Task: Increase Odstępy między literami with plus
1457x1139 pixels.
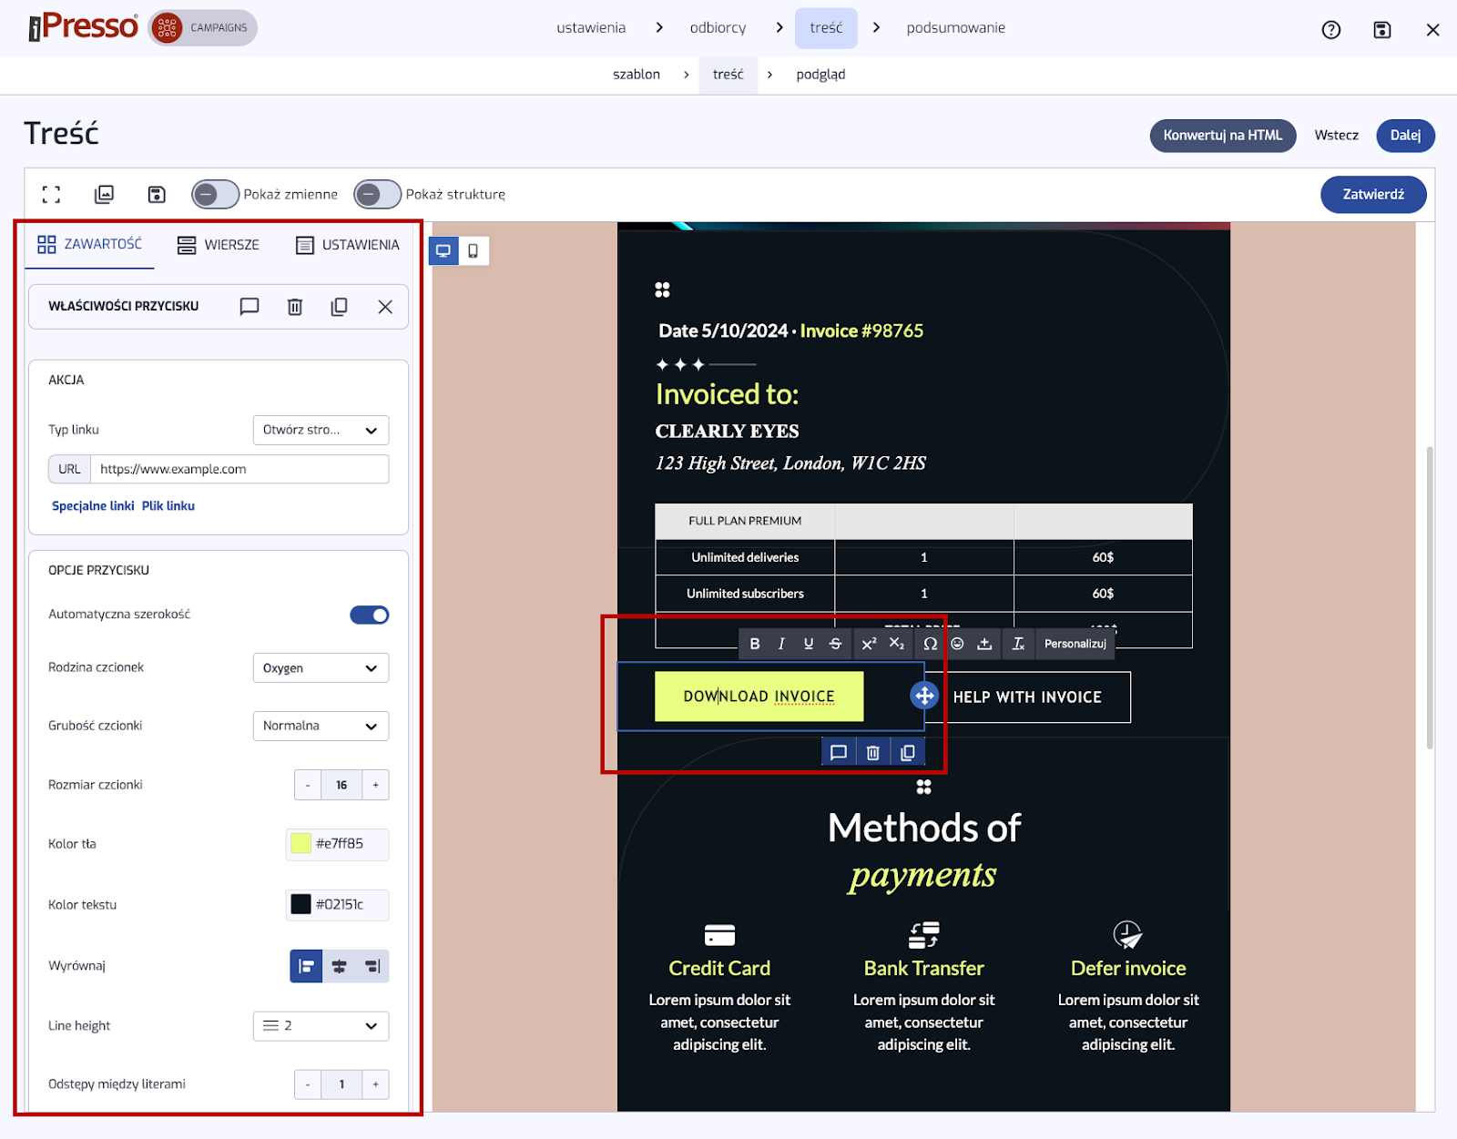Action: [x=376, y=1084]
